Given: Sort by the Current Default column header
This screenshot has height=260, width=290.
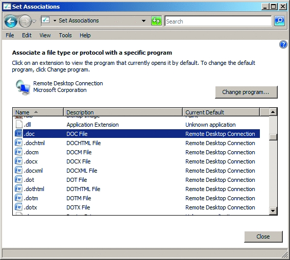Looking at the screenshot, I should pyautogui.click(x=221, y=112).
